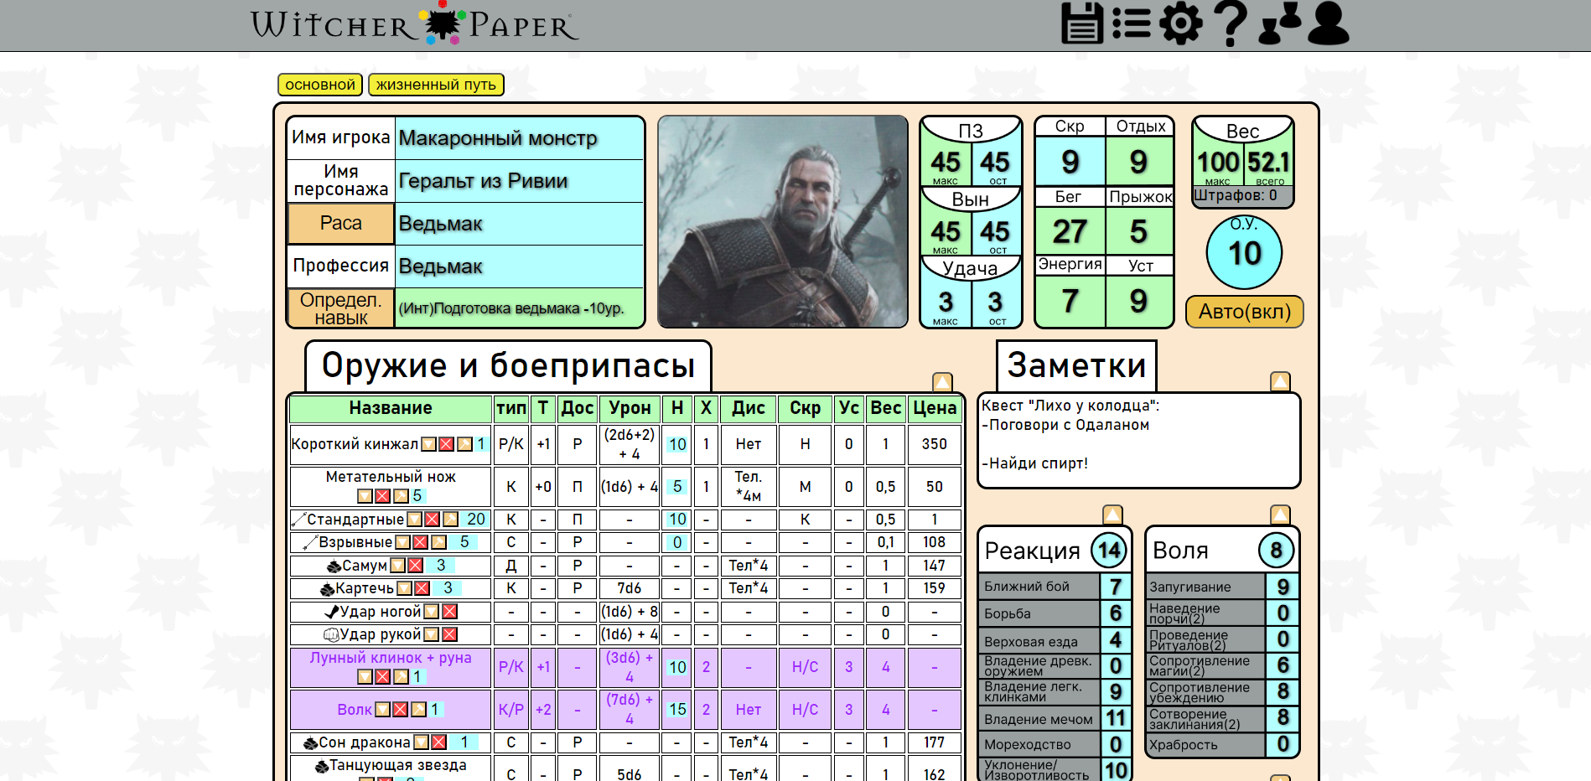Edit the Владение мечом skill value 11

coord(1116,718)
